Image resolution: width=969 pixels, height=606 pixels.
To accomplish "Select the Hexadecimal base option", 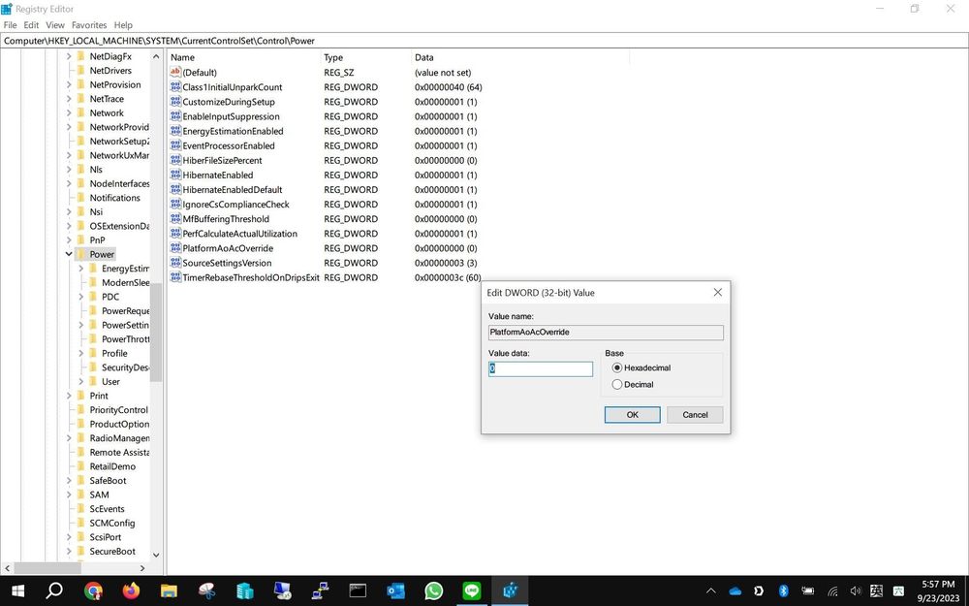I will coord(617,368).
